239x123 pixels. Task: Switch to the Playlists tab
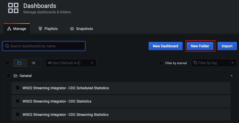click(48, 29)
